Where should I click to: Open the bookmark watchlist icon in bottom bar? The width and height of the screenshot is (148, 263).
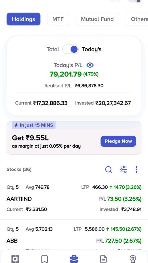pos(44,259)
